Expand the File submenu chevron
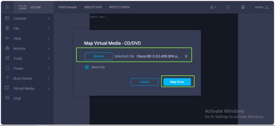This screenshot has width=275, height=126. tap(48, 29)
